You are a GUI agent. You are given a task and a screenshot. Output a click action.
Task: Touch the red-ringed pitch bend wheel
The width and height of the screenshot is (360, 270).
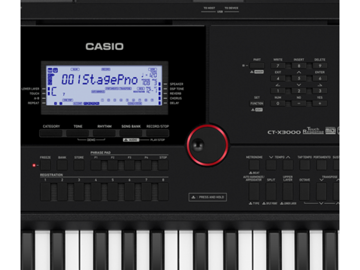[x=208, y=145]
